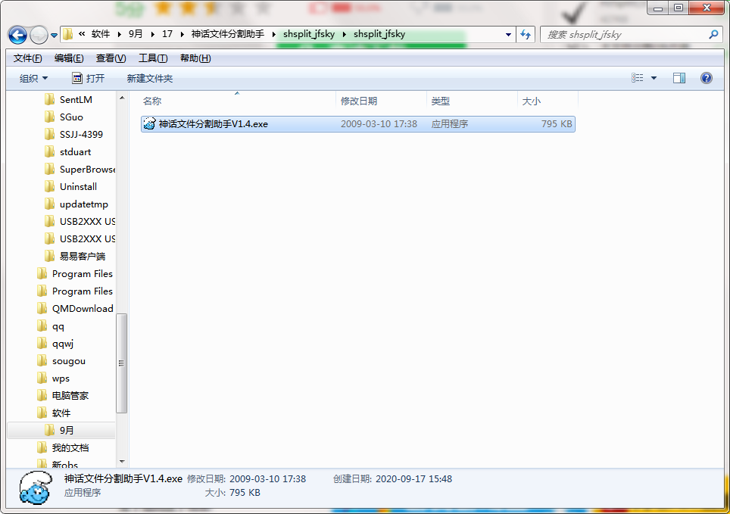
Task: Select highlighted 9月 folder in tree
Action: 61,430
